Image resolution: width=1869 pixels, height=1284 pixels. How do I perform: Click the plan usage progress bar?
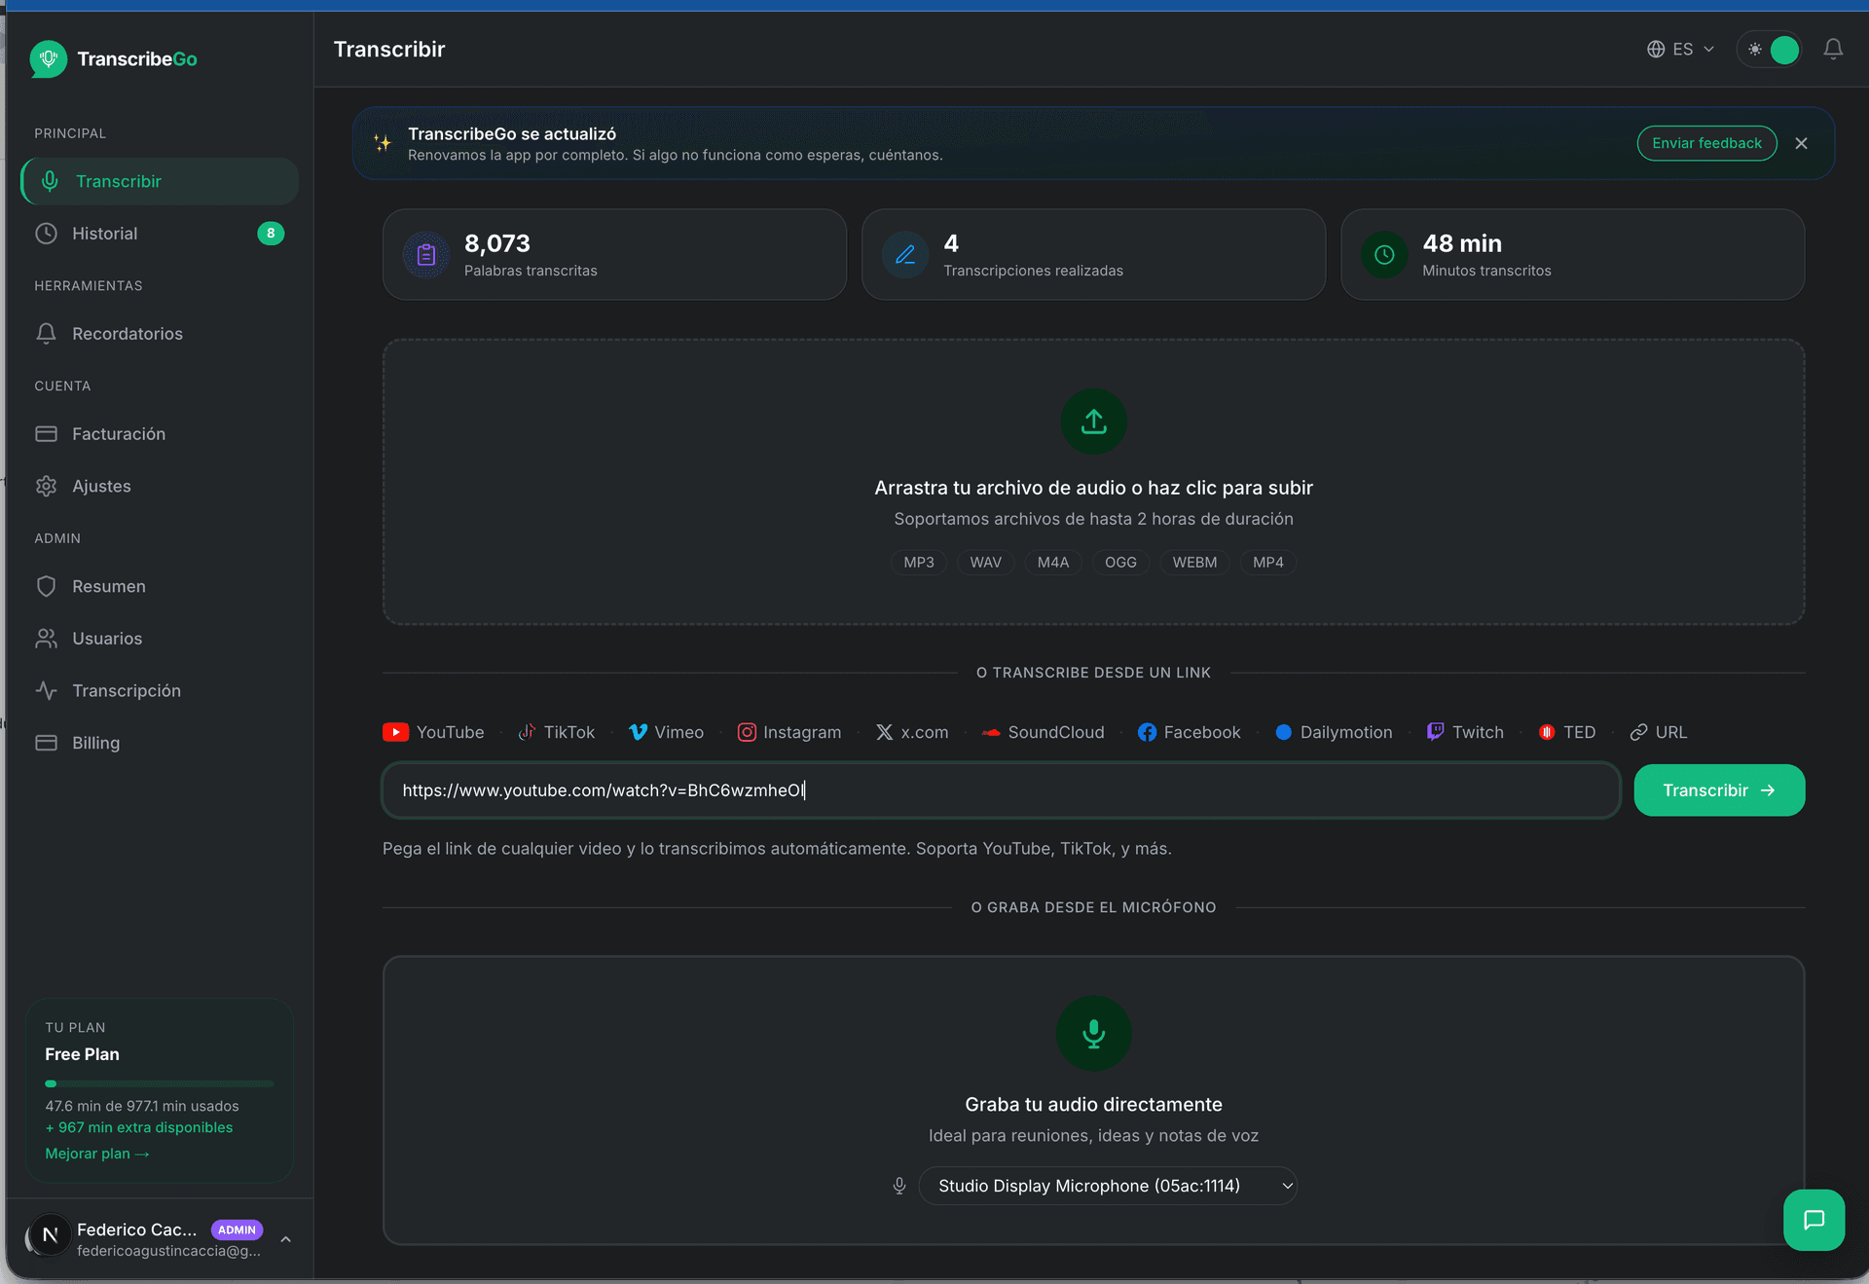[159, 1083]
